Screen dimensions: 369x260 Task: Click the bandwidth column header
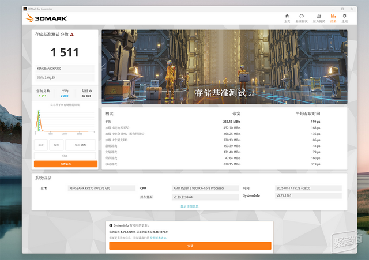tap(236, 114)
